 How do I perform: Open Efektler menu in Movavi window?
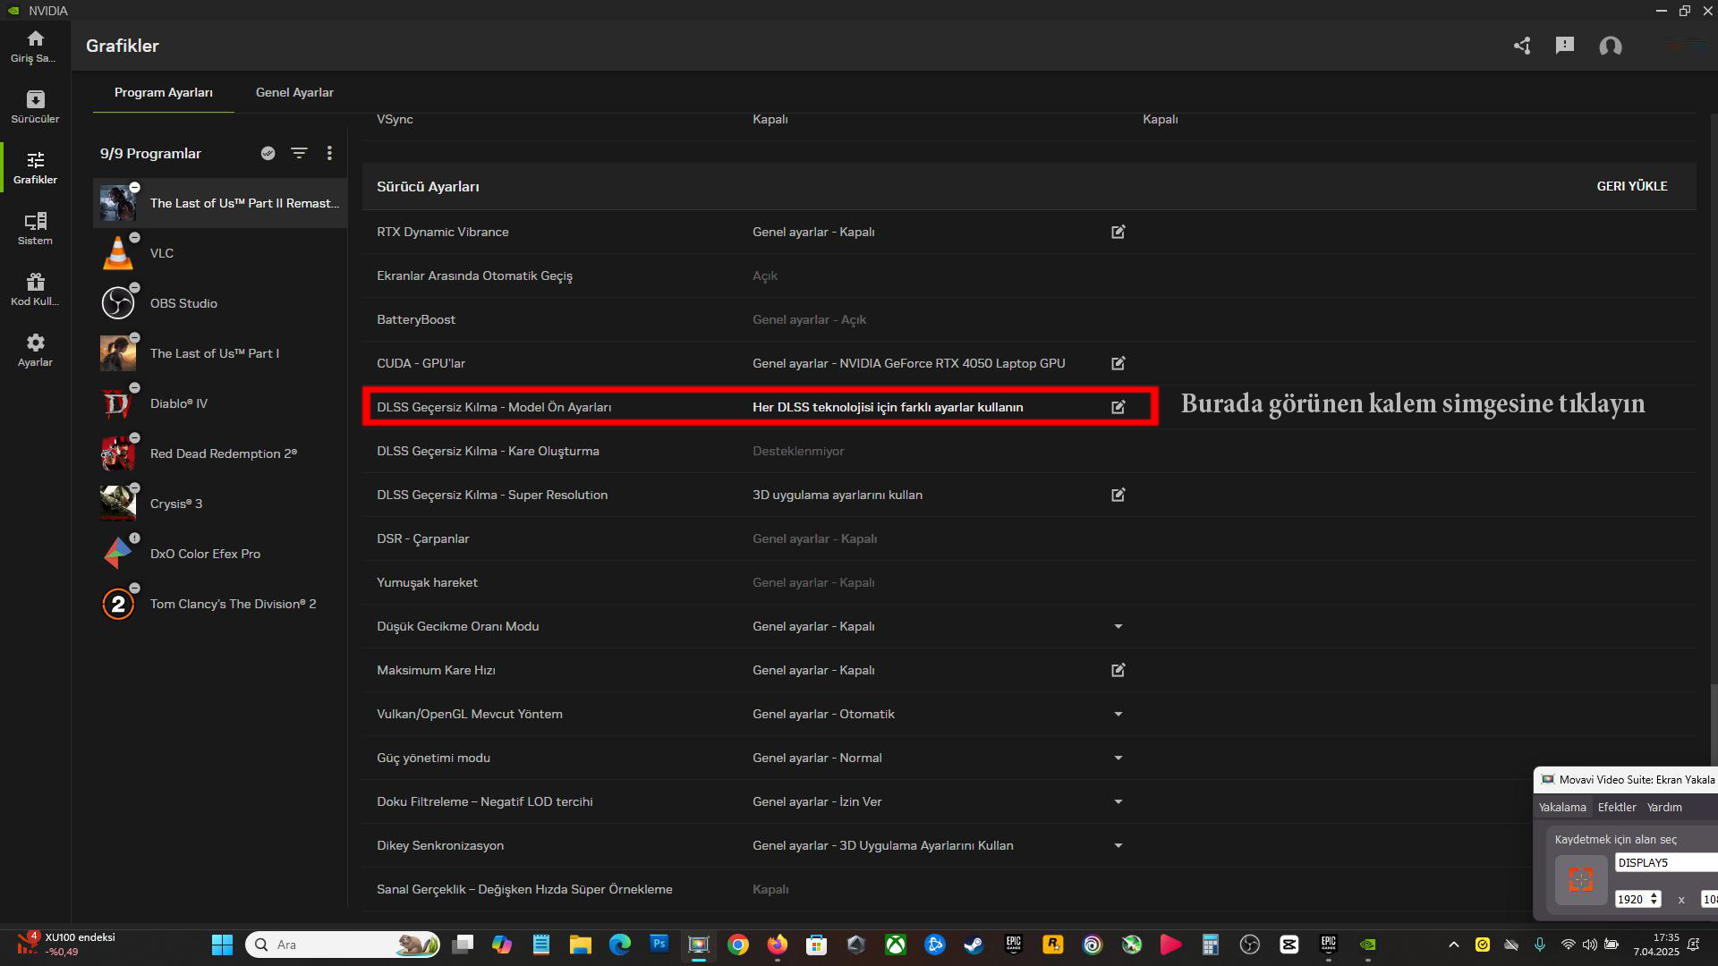[x=1617, y=807]
